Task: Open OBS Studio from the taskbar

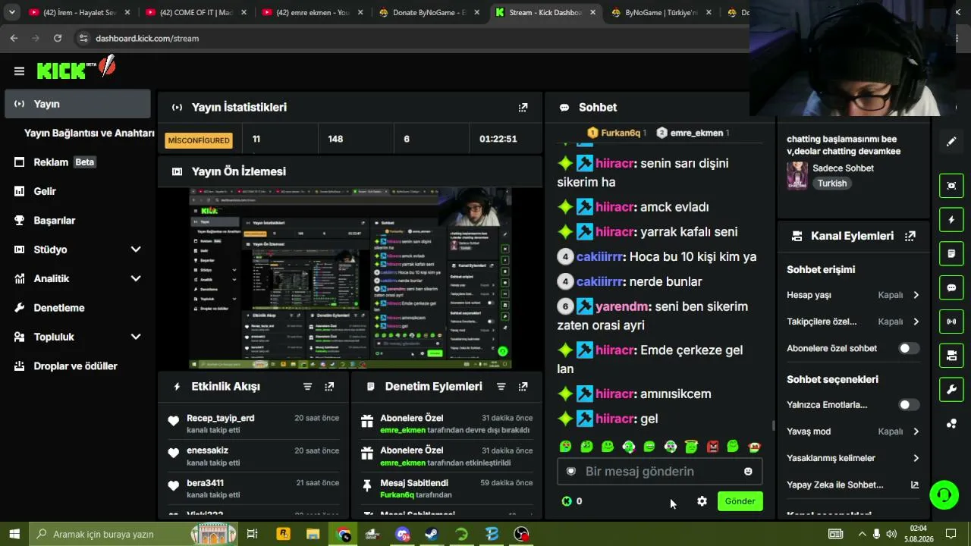Action: [522, 534]
